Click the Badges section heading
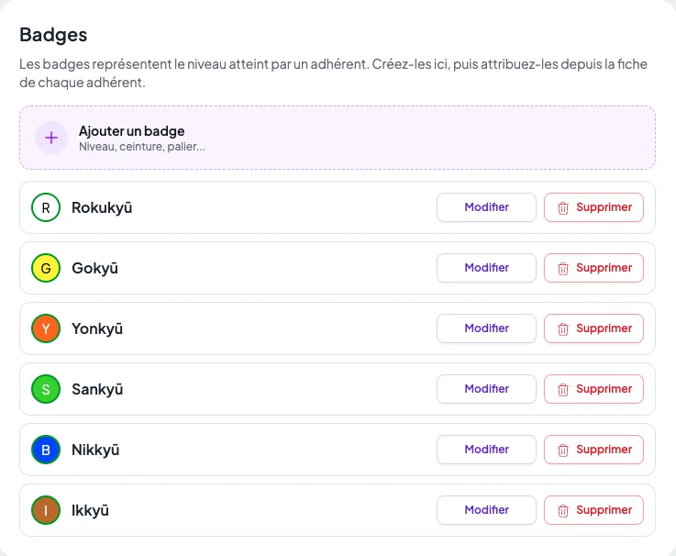The height and width of the screenshot is (556, 676). (53, 35)
